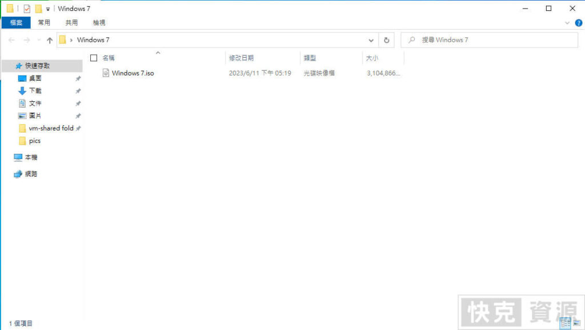Select the Windows 7.iso file
Screen dimensions: 585x330
pyautogui.click(x=133, y=73)
